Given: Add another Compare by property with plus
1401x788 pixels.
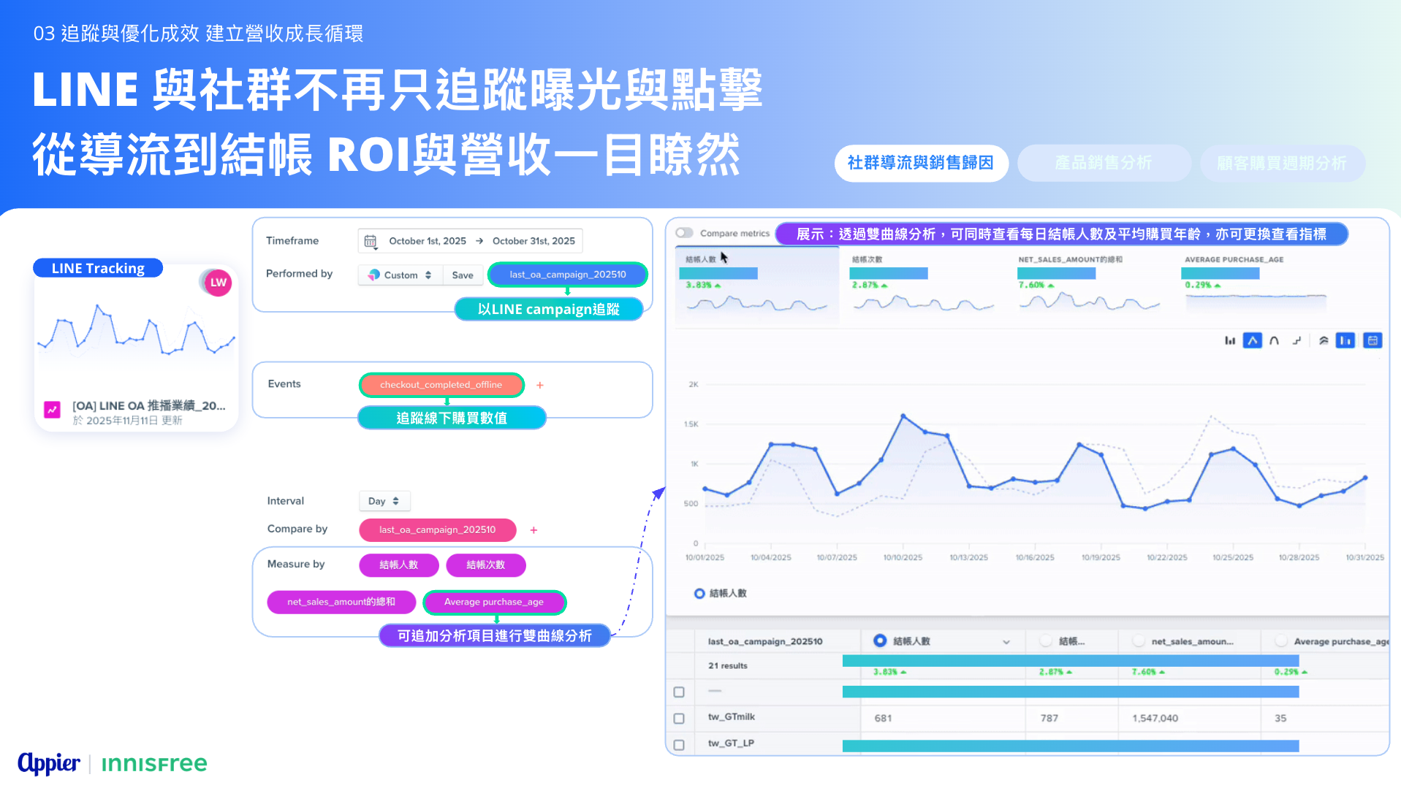Looking at the screenshot, I should click(534, 530).
